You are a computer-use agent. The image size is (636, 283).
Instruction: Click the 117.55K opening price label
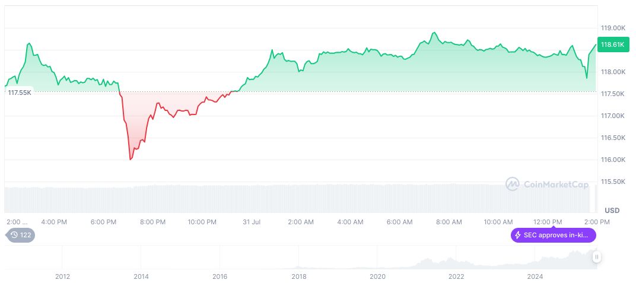tap(20, 92)
